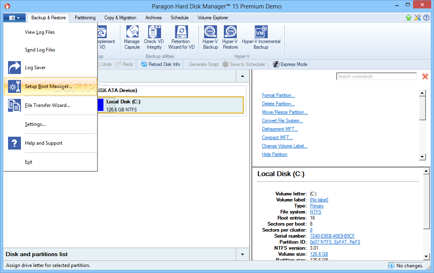Open the Copy & Migration tab
Screen dimensions: 434x273
pos(120,18)
